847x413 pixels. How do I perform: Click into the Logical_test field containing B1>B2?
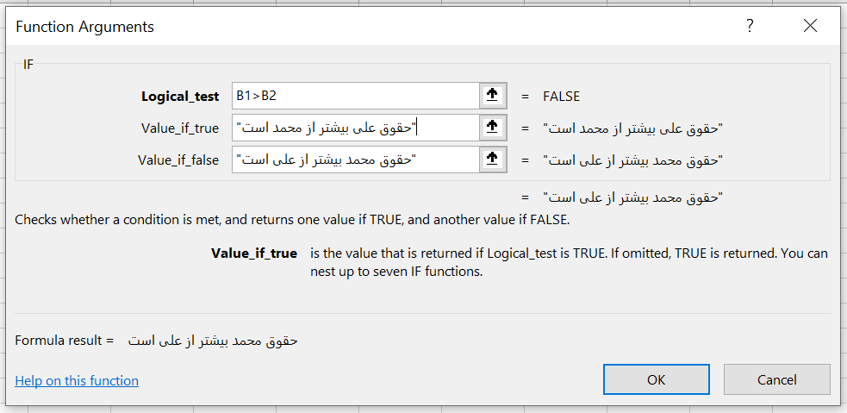pyautogui.click(x=356, y=96)
